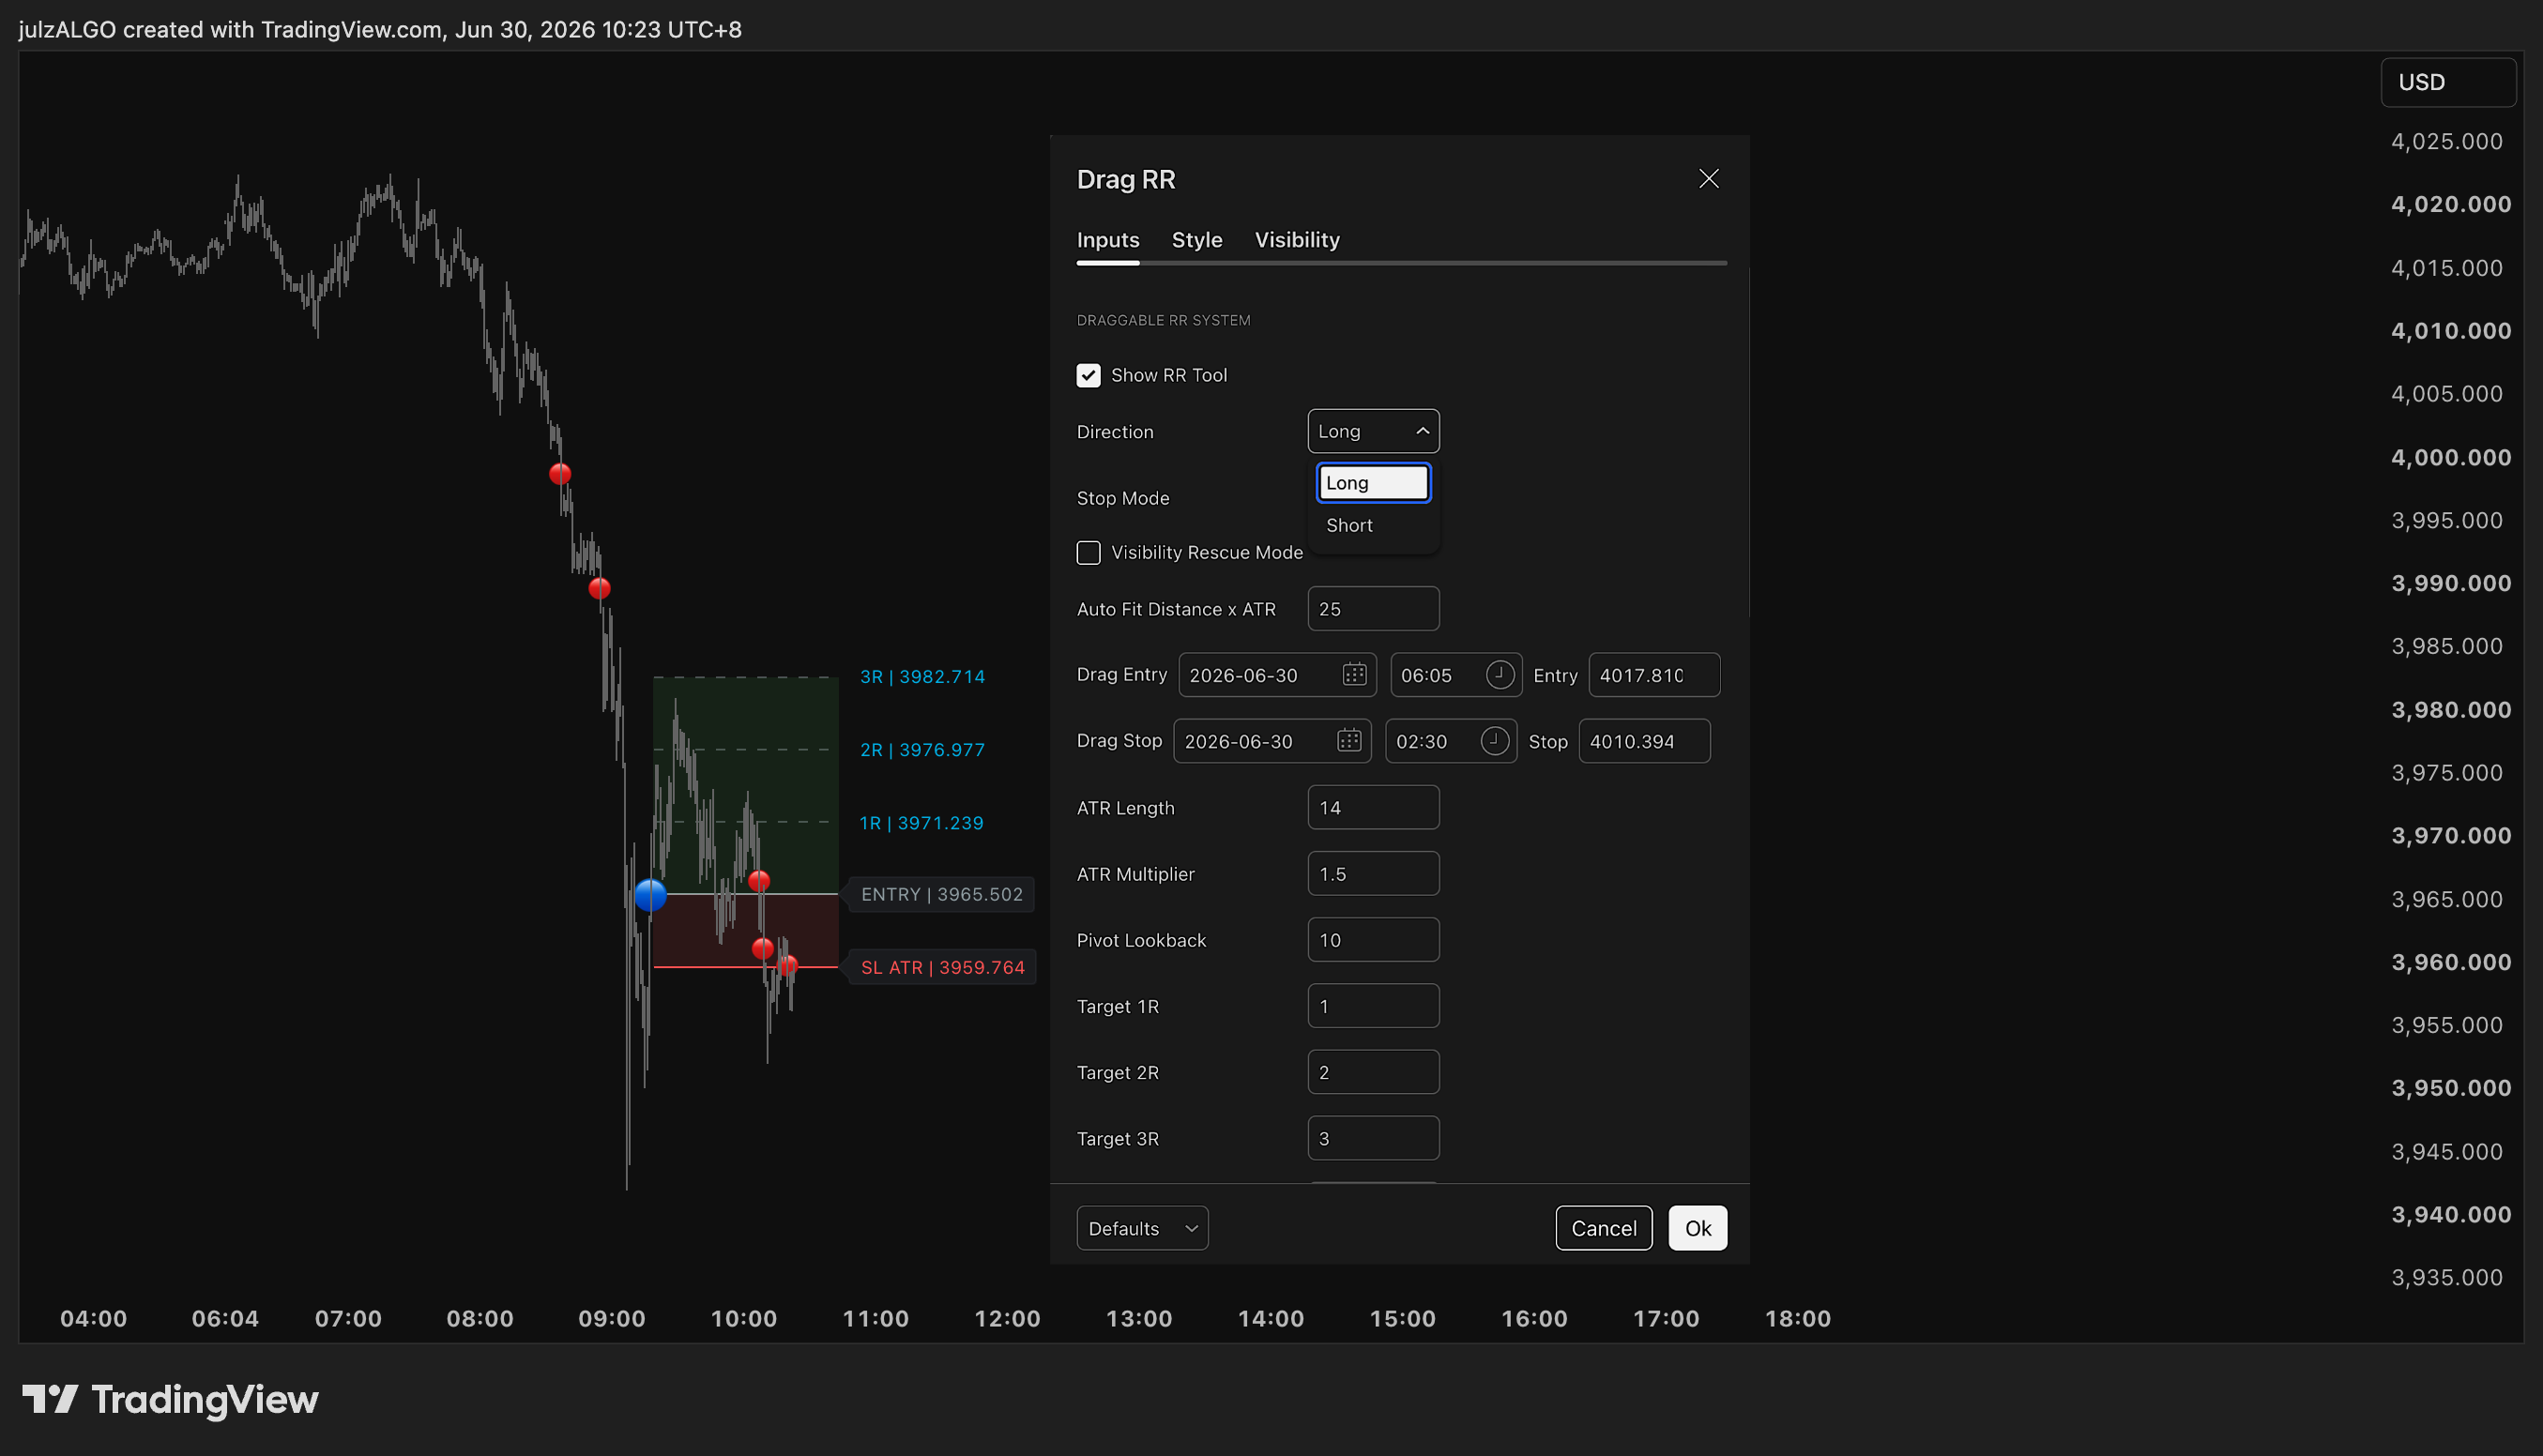
Task: Confirm settings with Ok button
Action: click(x=1697, y=1228)
